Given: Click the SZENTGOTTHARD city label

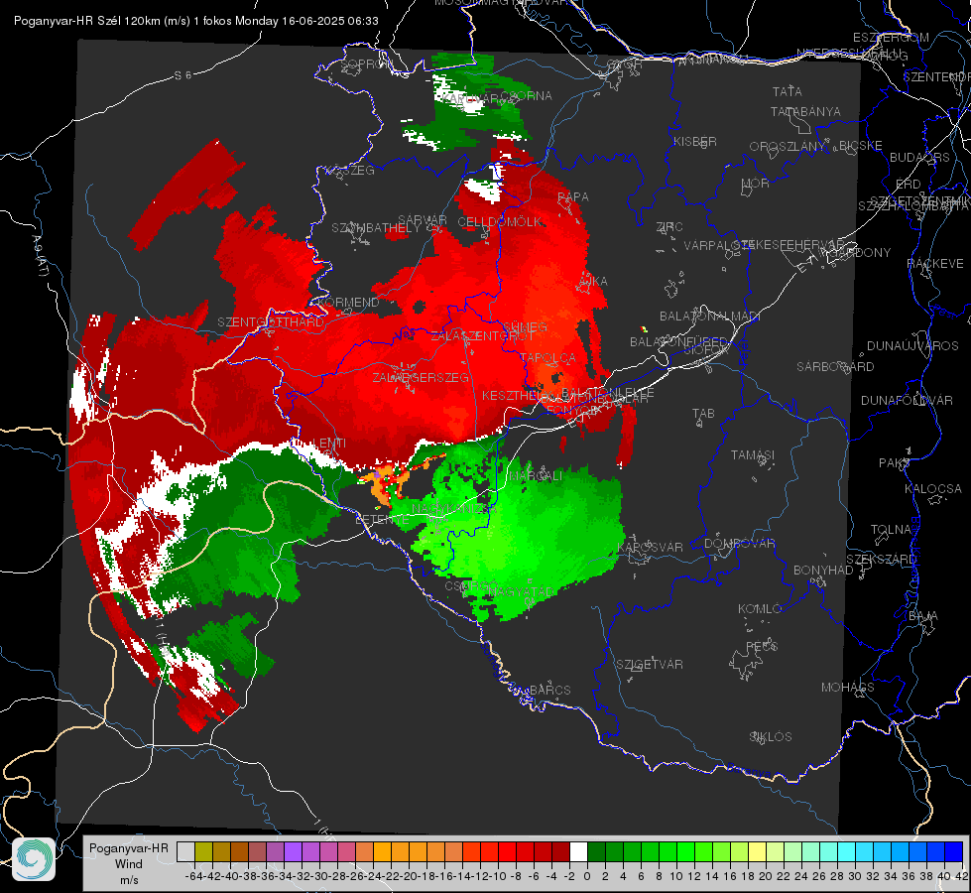Looking at the screenshot, I should pyautogui.click(x=271, y=322).
